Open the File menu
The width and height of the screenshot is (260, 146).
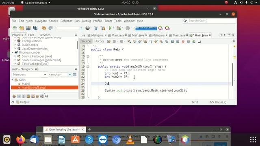(14, 21)
